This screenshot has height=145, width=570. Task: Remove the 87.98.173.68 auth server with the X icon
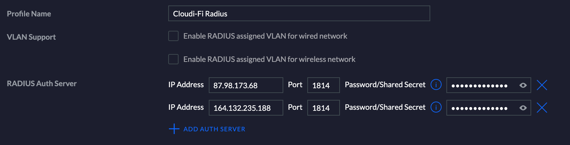(542, 85)
